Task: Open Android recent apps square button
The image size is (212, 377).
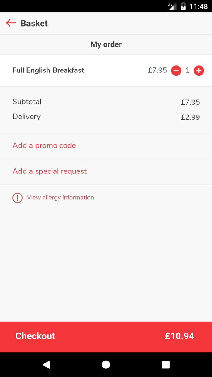Action: tap(165, 365)
